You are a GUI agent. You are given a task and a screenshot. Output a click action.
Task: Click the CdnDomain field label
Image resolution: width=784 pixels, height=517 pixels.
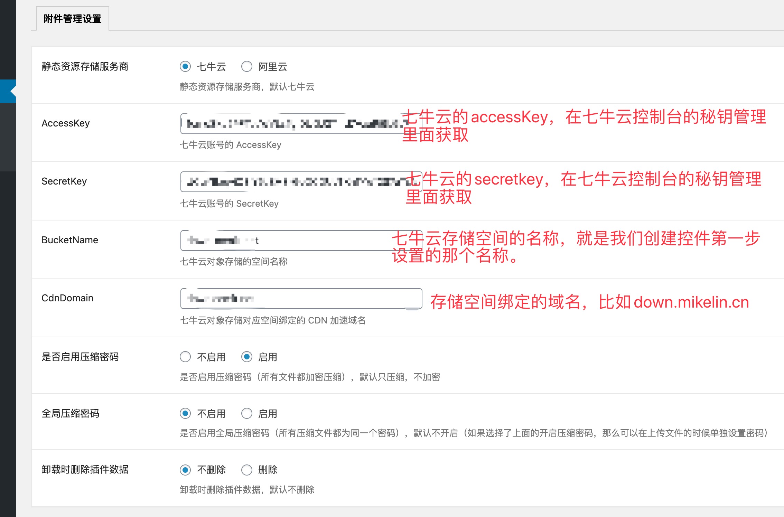(67, 298)
